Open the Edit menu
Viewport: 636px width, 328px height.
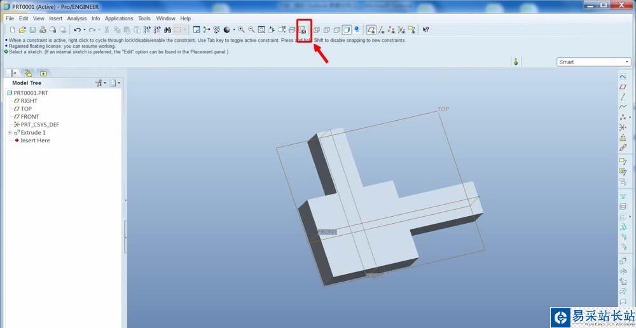pyautogui.click(x=24, y=18)
